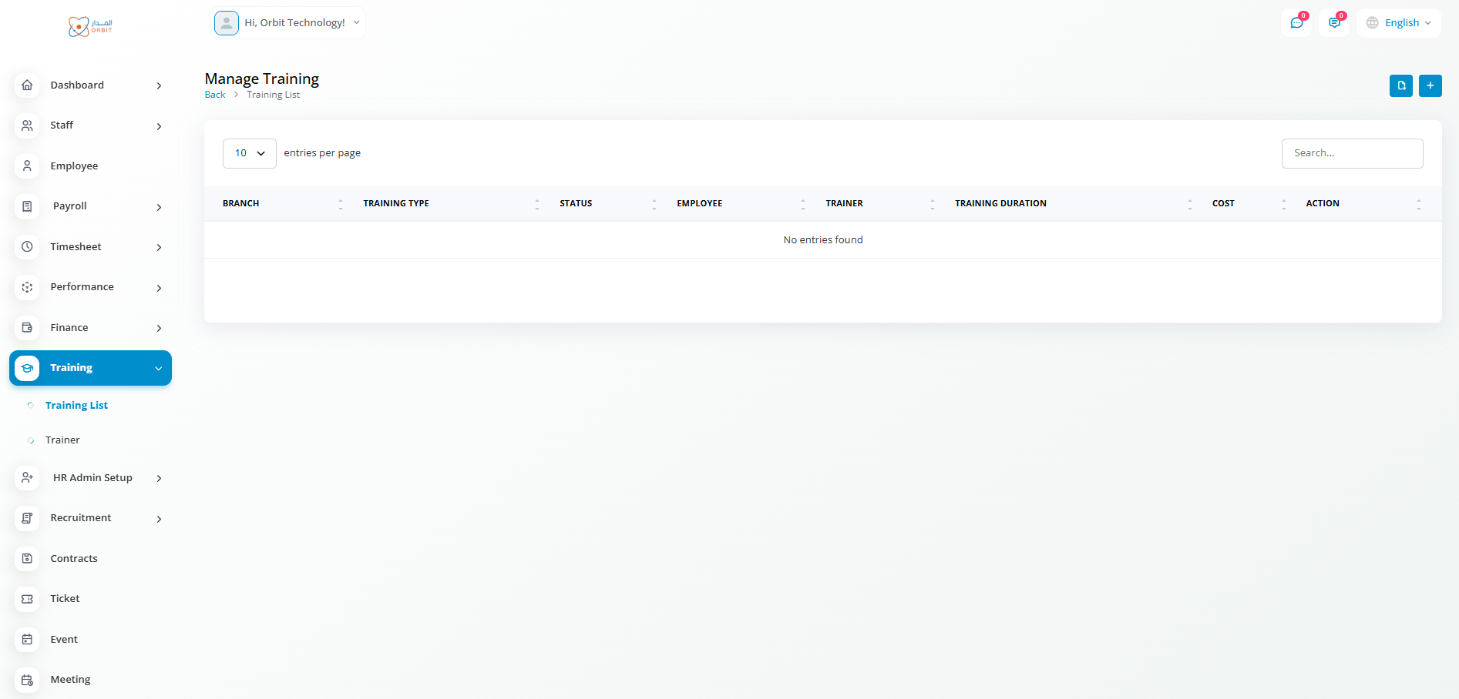Click the Dashboard home icon in sidebar
Viewport: 1459px width, 699px height.
pyautogui.click(x=27, y=85)
